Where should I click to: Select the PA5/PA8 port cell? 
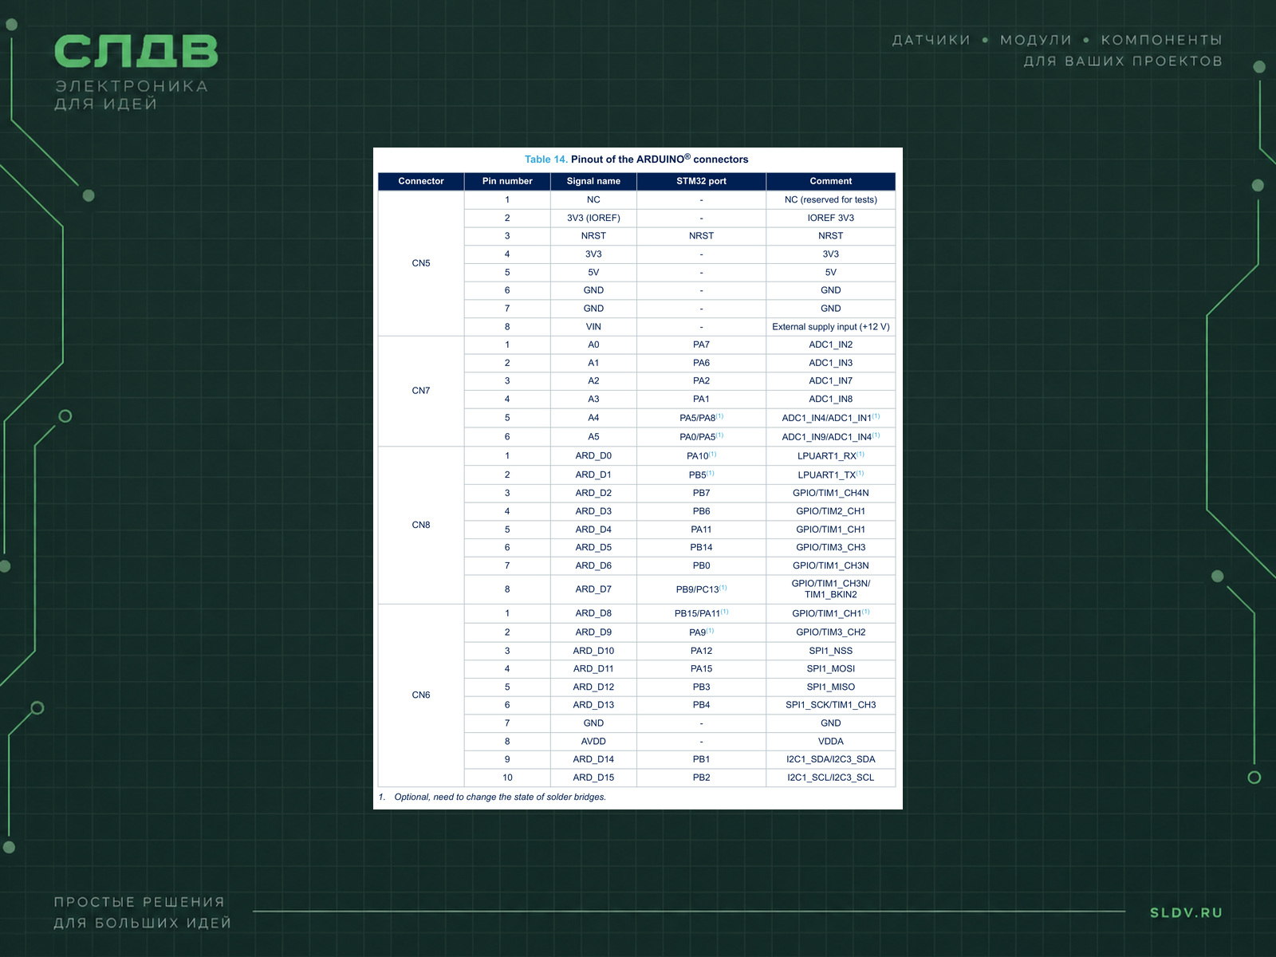701,418
